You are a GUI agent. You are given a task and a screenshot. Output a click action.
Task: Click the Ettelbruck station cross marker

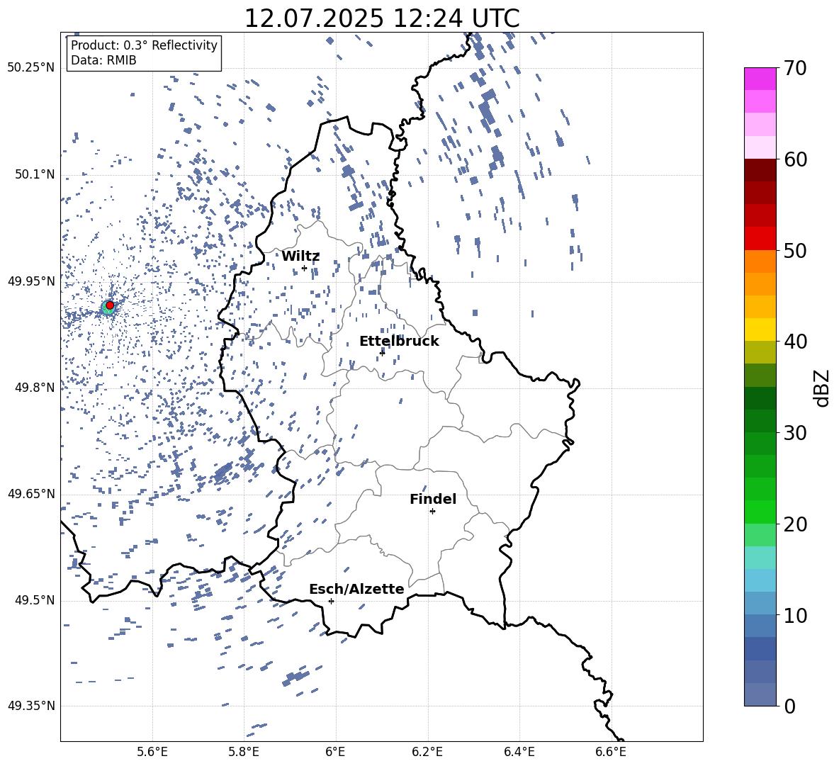click(x=382, y=352)
